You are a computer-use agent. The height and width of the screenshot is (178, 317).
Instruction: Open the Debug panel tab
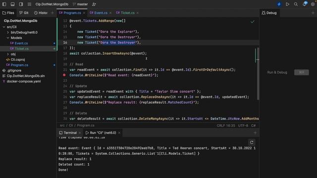(x=269, y=13)
